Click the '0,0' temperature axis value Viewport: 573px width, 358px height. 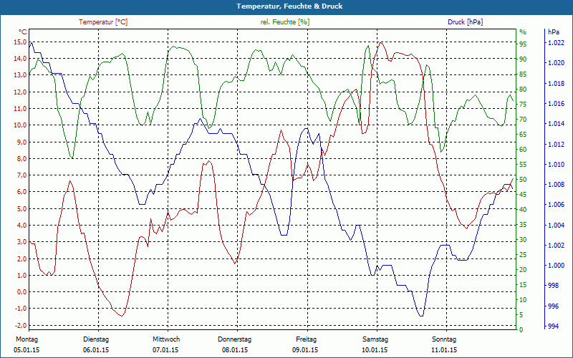21,292
